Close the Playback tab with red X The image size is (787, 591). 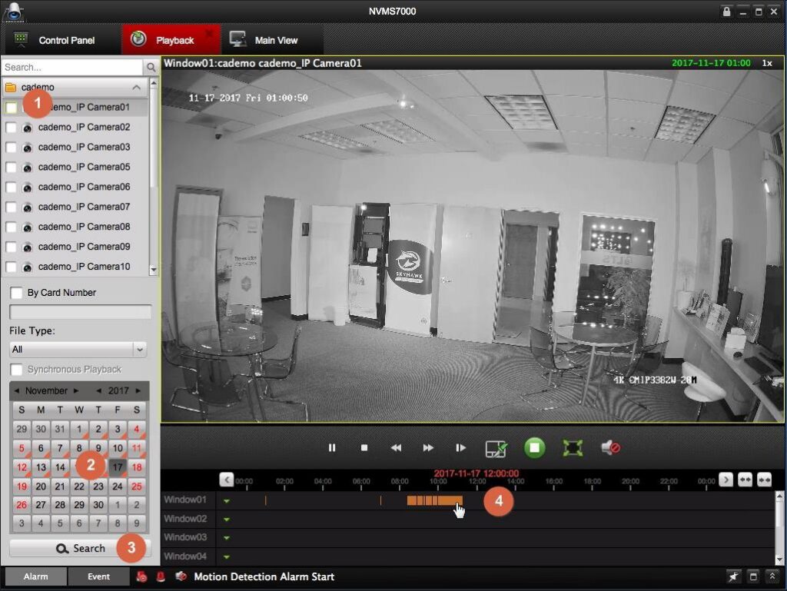pyautogui.click(x=209, y=33)
